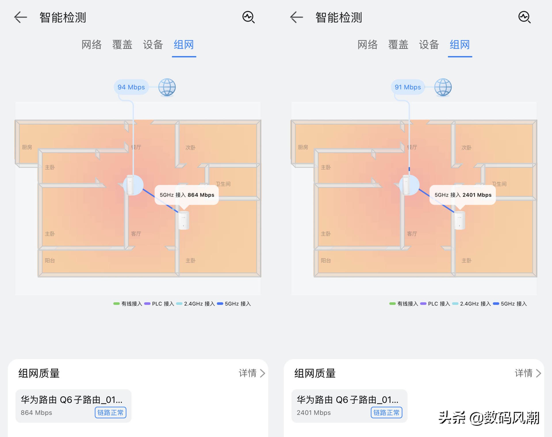
Task: Tap the 91 Mbps bubble in right panel
Action: coord(407,87)
